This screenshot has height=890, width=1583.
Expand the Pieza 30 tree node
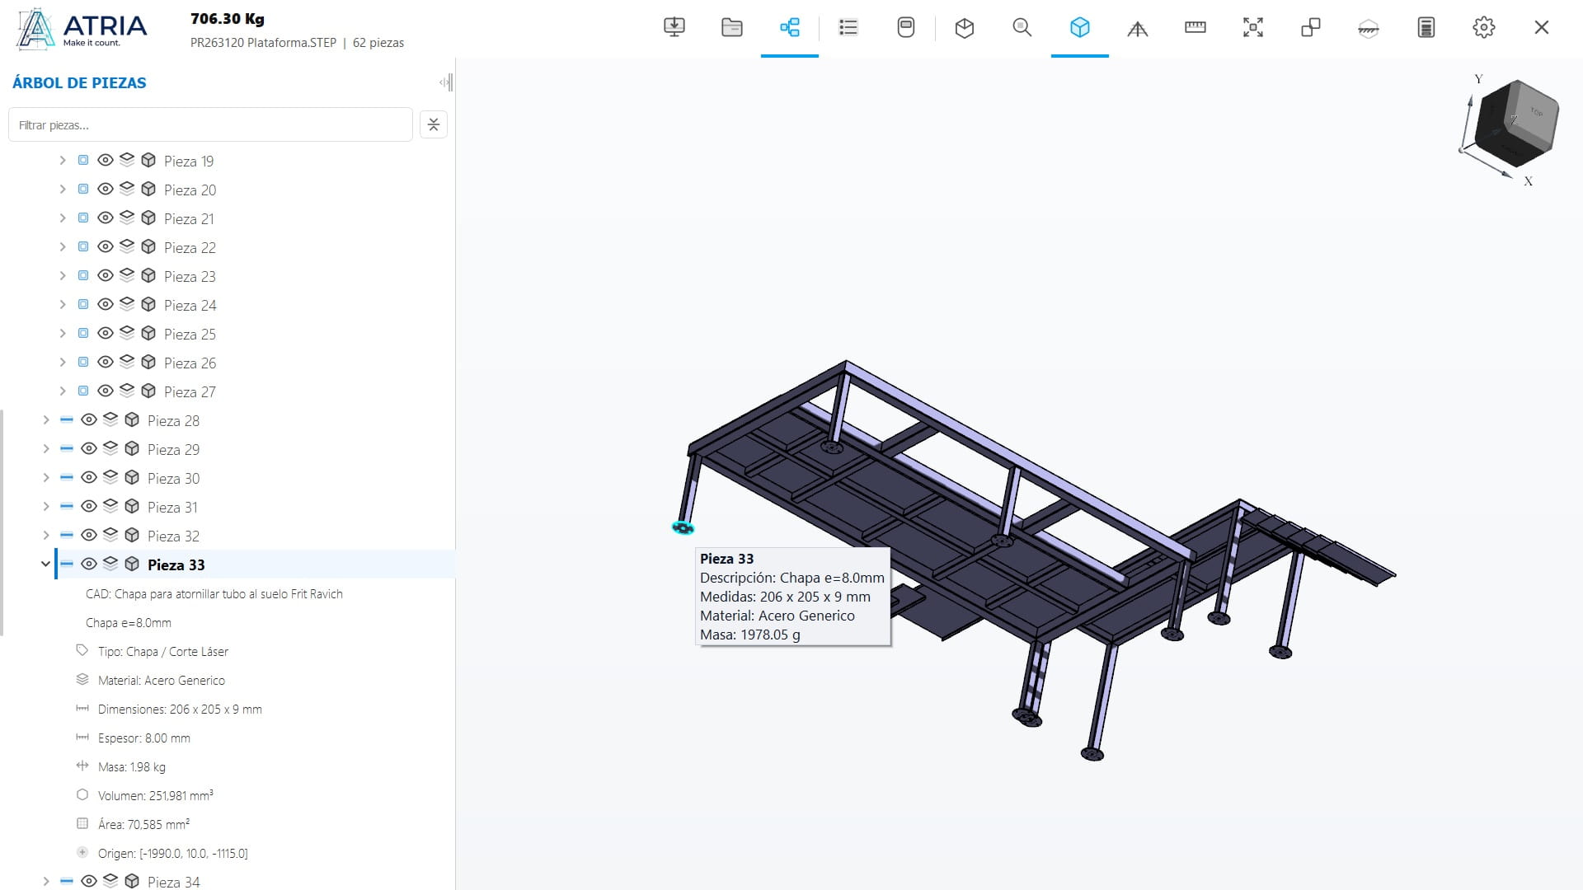46,477
